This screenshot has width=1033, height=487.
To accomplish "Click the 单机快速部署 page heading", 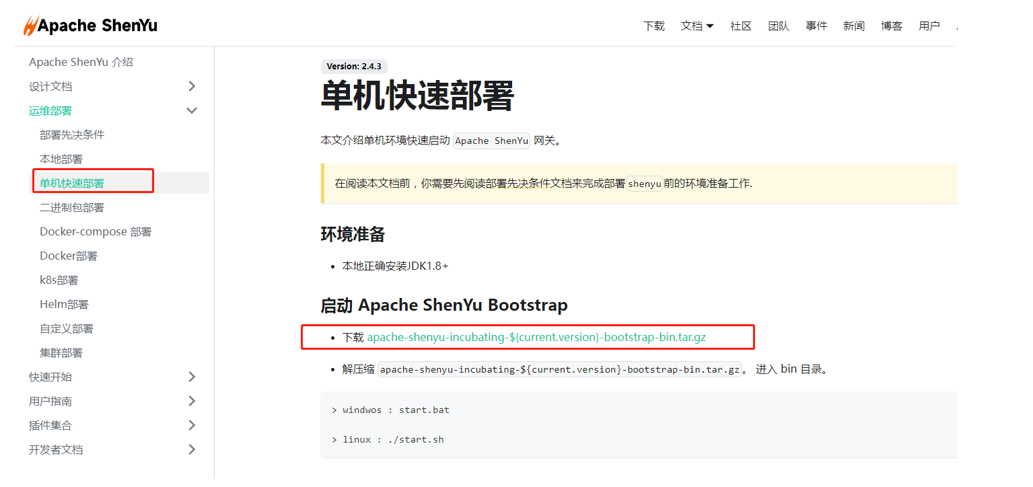I will point(418,96).
